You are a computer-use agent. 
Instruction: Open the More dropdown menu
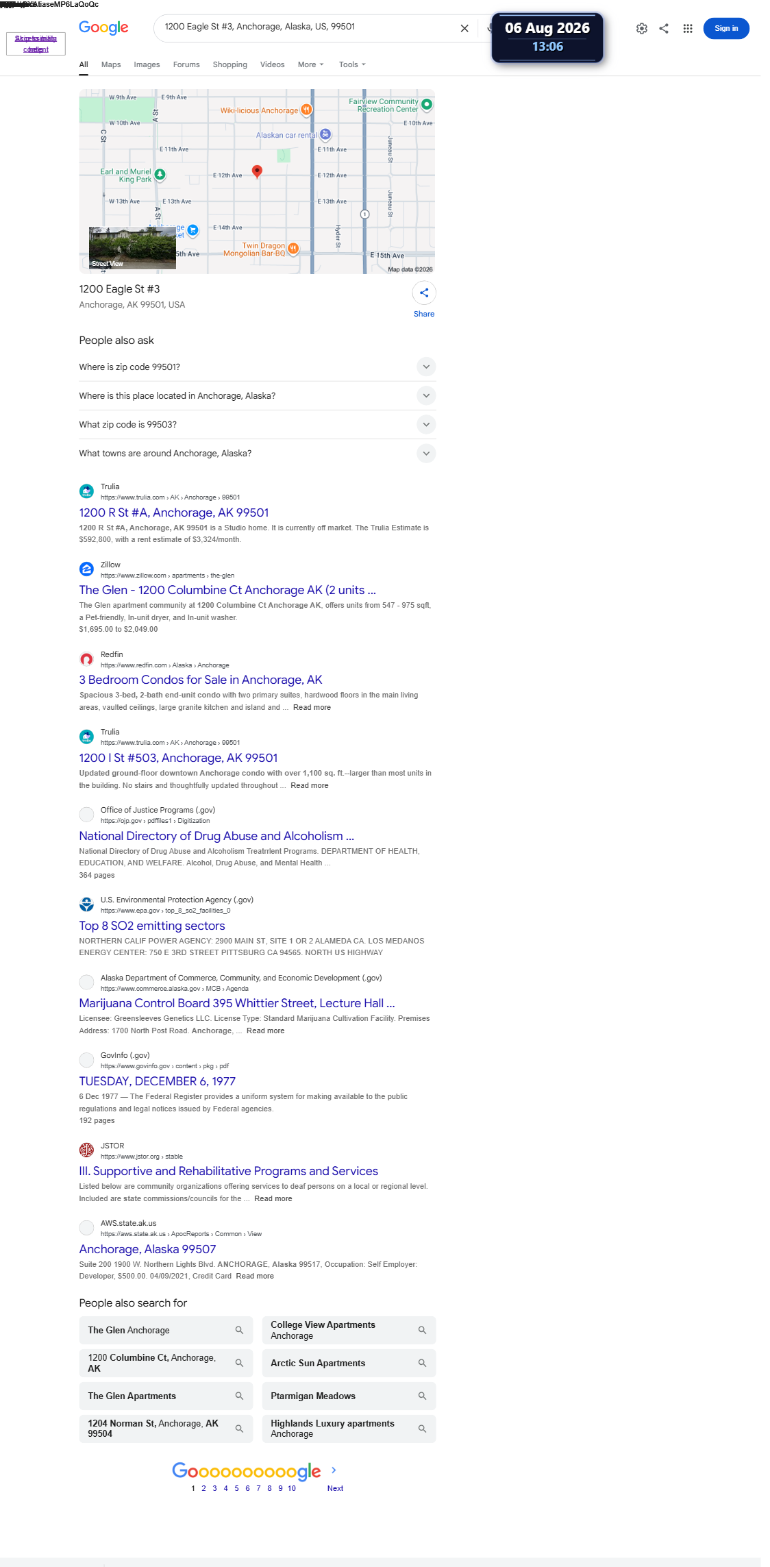310,64
